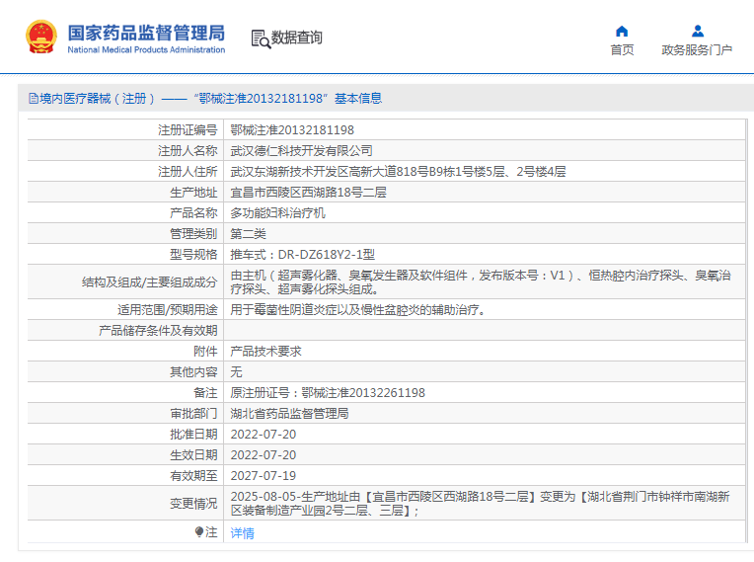Click product name 多功能妇科治疗机
The image size is (754, 562).
277,212
